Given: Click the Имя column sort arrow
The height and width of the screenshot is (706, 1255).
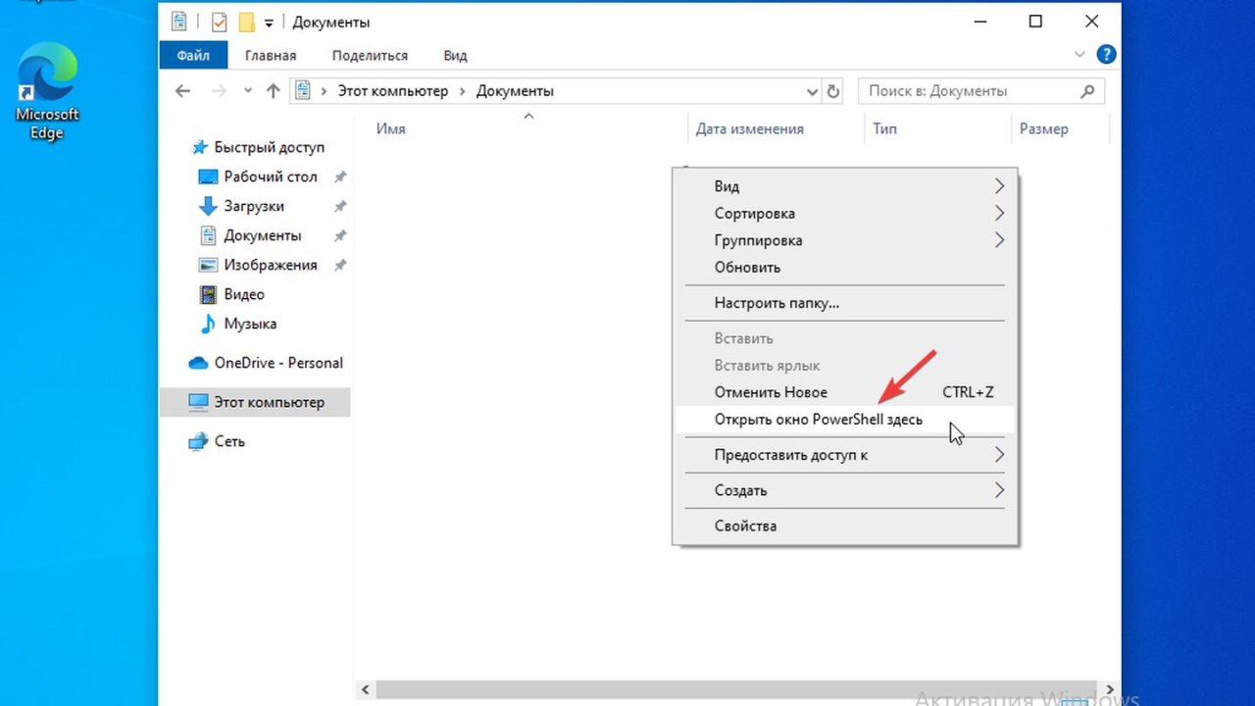Looking at the screenshot, I should [528, 116].
